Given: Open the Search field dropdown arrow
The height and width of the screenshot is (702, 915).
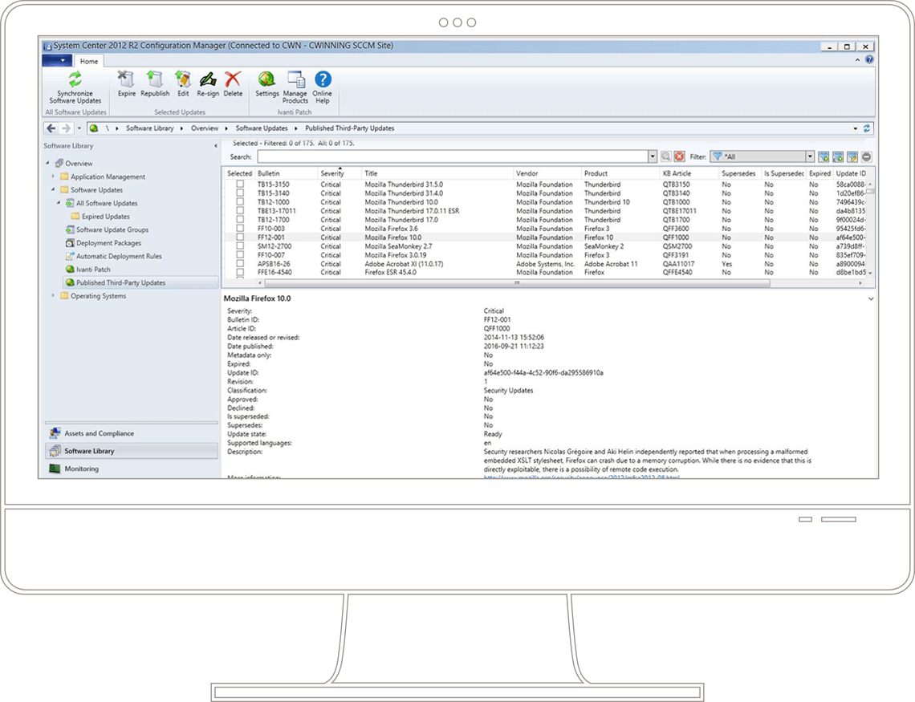Looking at the screenshot, I should coord(653,156).
